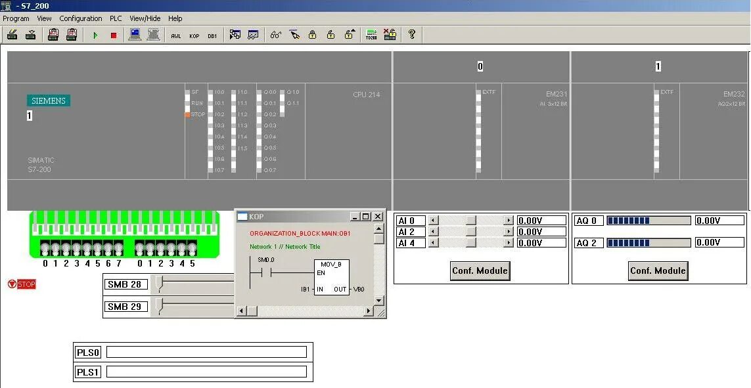This screenshot has height=388, width=751.
Task: Click Conf. Module button under EM232
Action: [x=658, y=270]
